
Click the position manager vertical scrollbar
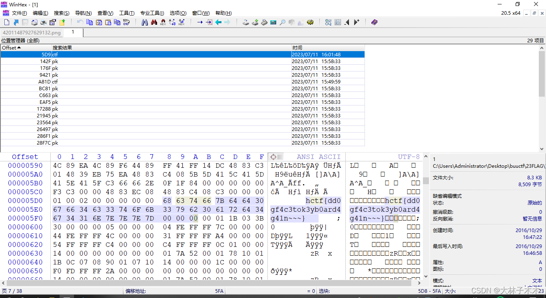pos(542,98)
